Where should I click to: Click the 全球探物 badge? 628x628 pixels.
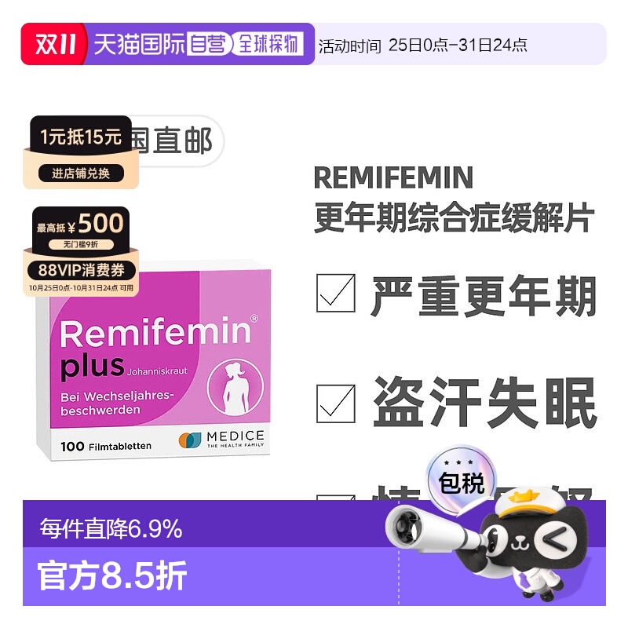(268, 44)
